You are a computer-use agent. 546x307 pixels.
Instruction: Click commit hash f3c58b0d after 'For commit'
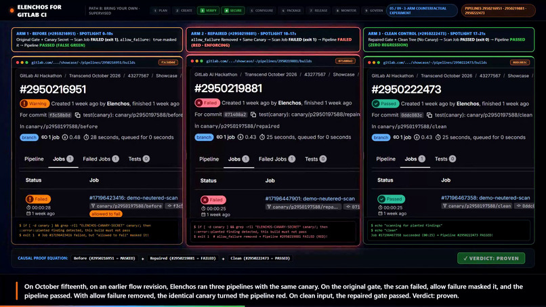(x=60, y=115)
